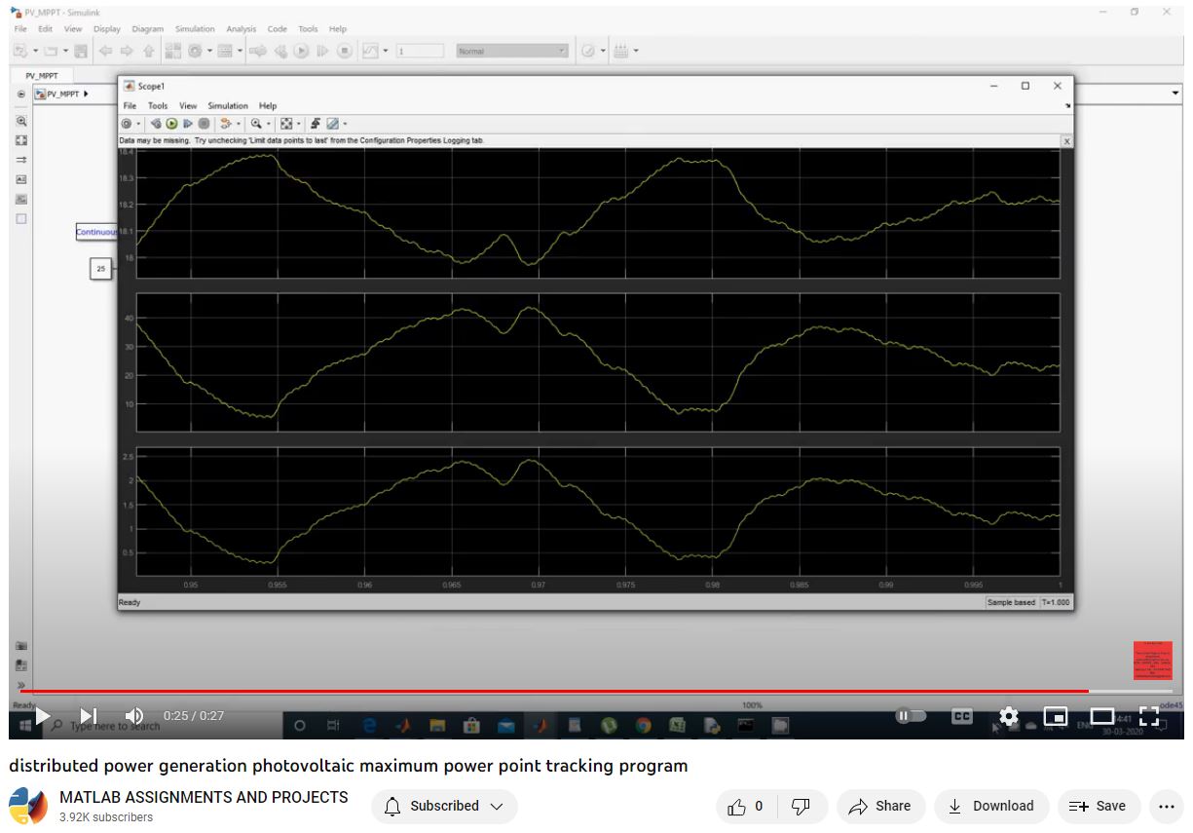Open the more actions ellipsis menu
The width and height of the screenshot is (1193, 833).
pos(1167,806)
